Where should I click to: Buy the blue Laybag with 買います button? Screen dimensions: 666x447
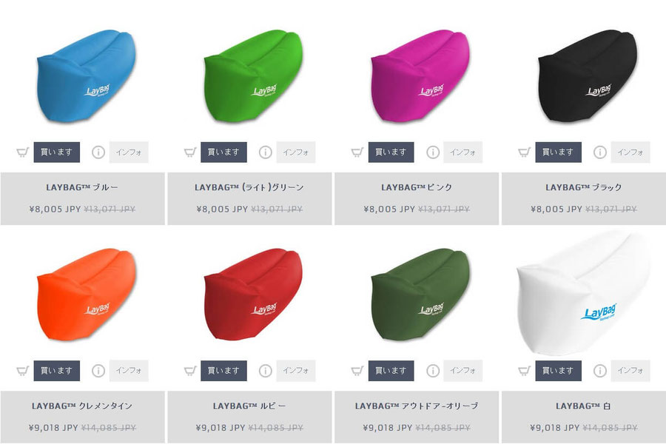[x=57, y=152]
